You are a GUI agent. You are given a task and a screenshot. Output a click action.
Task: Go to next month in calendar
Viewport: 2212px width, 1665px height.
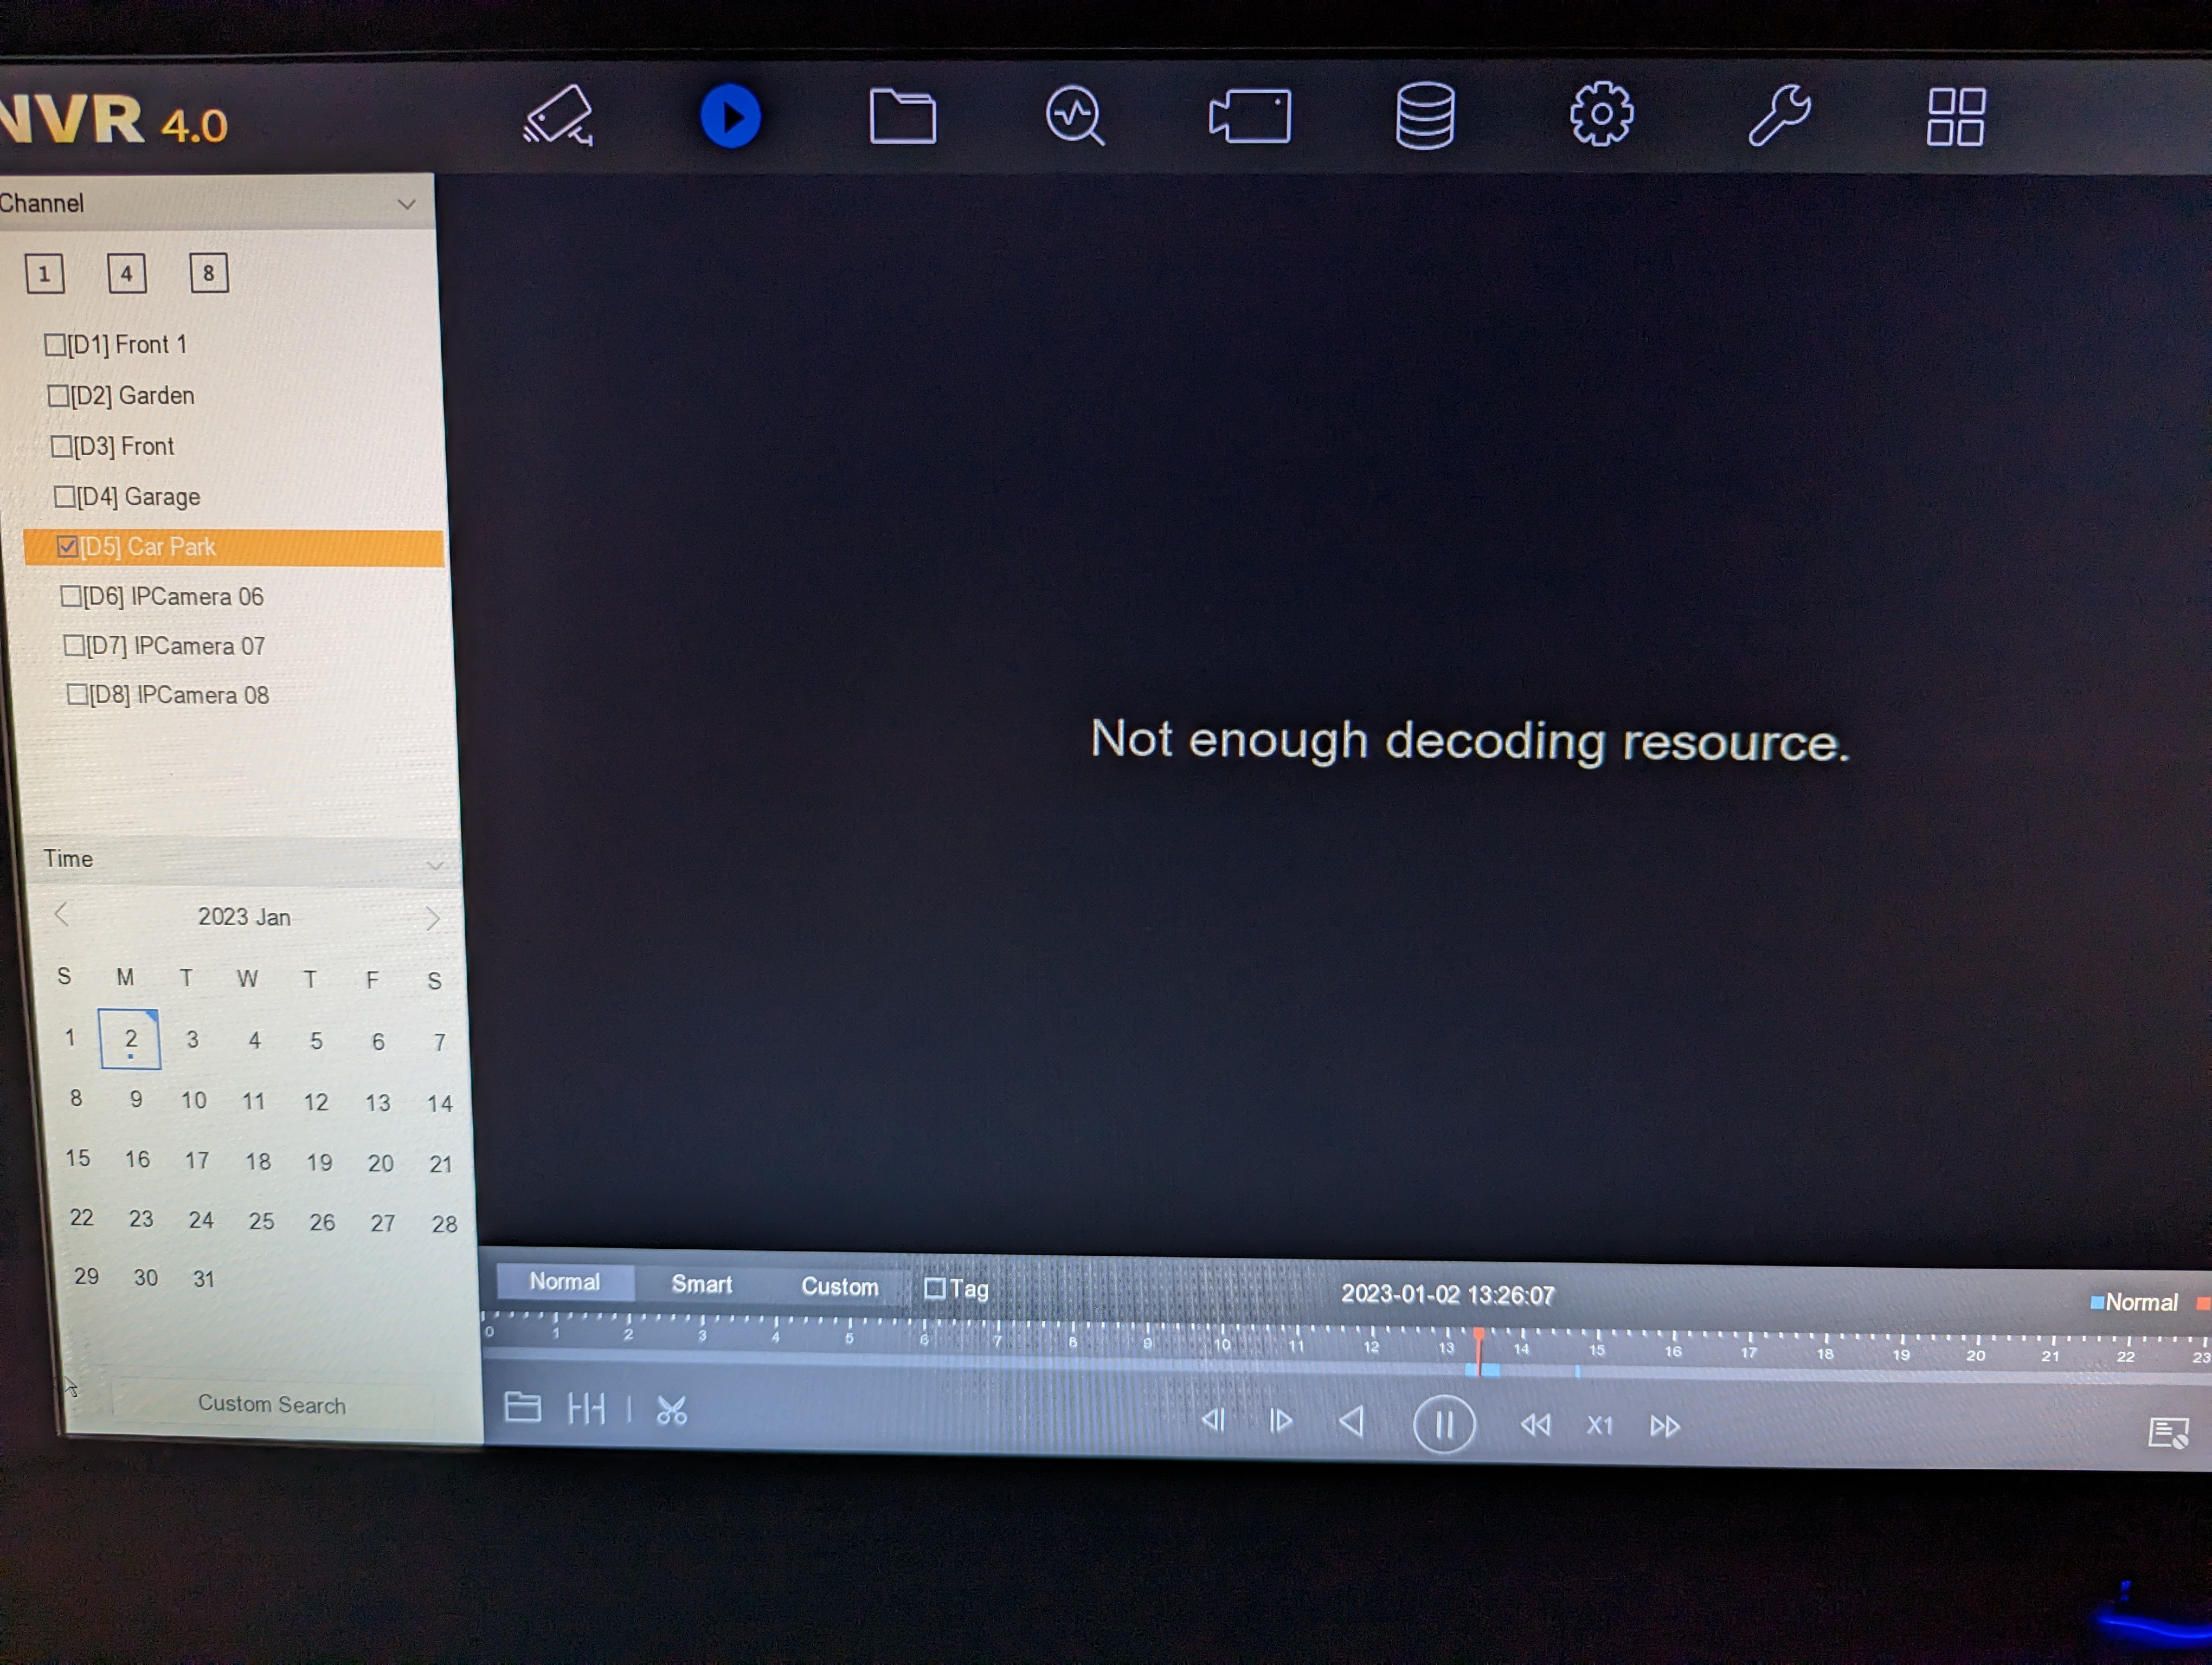coord(432,919)
